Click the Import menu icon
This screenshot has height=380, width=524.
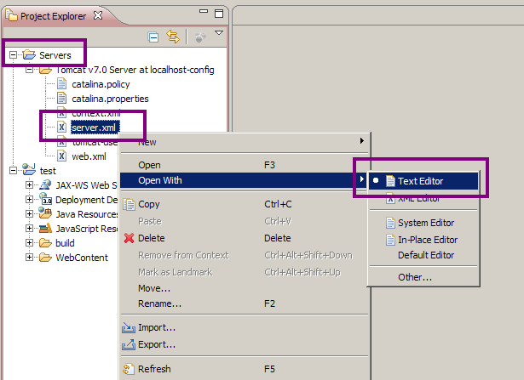(129, 327)
